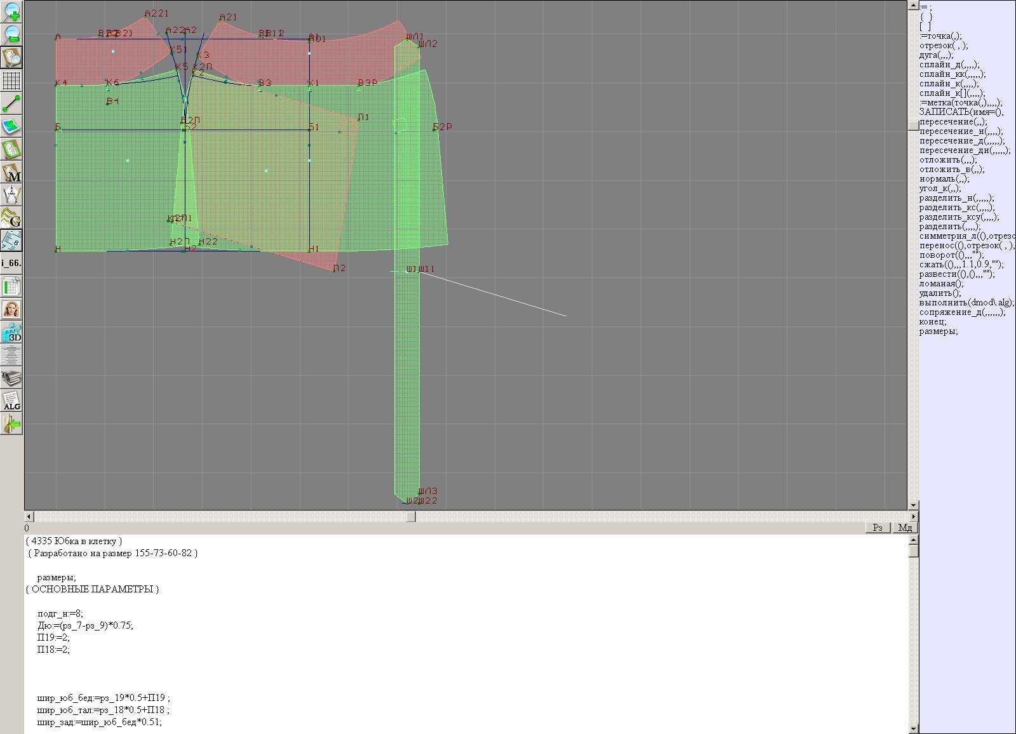This screenshot has width=1016, height=734.
Task: Click the zoom out magnifier icon
Action: point(11,34)
